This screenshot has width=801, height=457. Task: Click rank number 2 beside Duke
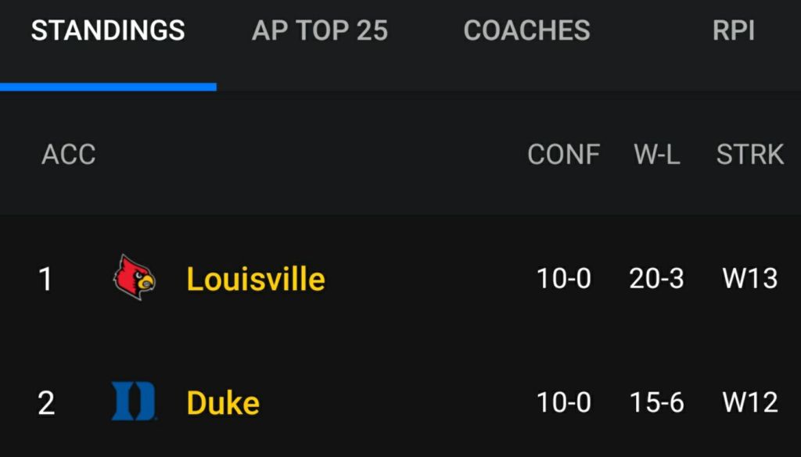46,403
